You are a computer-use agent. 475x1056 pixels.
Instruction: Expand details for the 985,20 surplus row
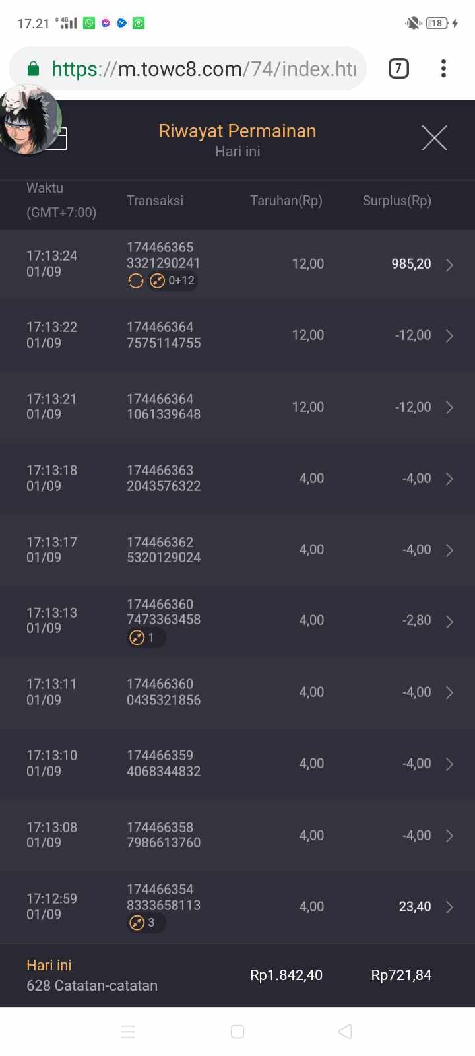[449, 265]
